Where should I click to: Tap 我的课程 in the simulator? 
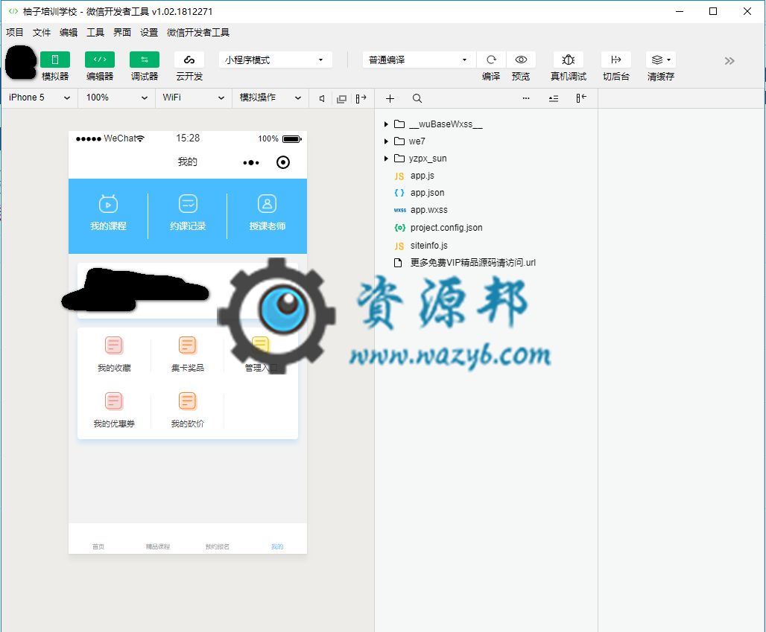(x=108, y=213)
